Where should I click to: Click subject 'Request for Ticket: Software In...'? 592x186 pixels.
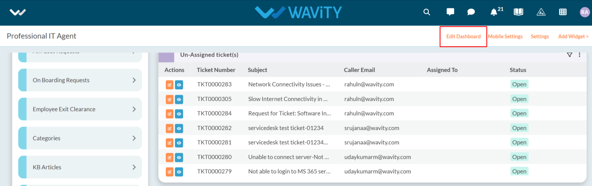(x=289, y=113)
